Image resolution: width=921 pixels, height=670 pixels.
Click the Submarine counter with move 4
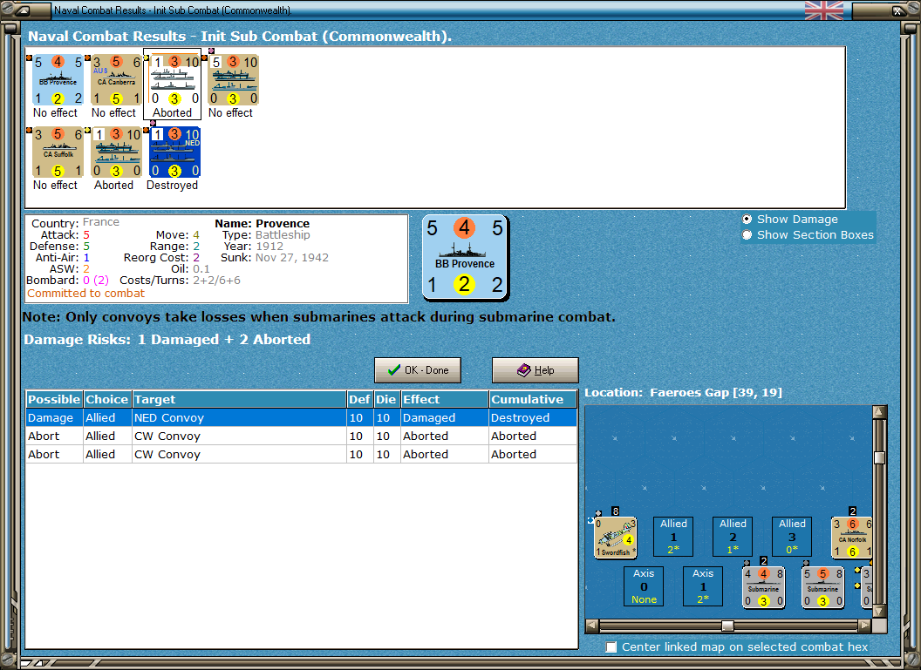(x=763, y=587)
